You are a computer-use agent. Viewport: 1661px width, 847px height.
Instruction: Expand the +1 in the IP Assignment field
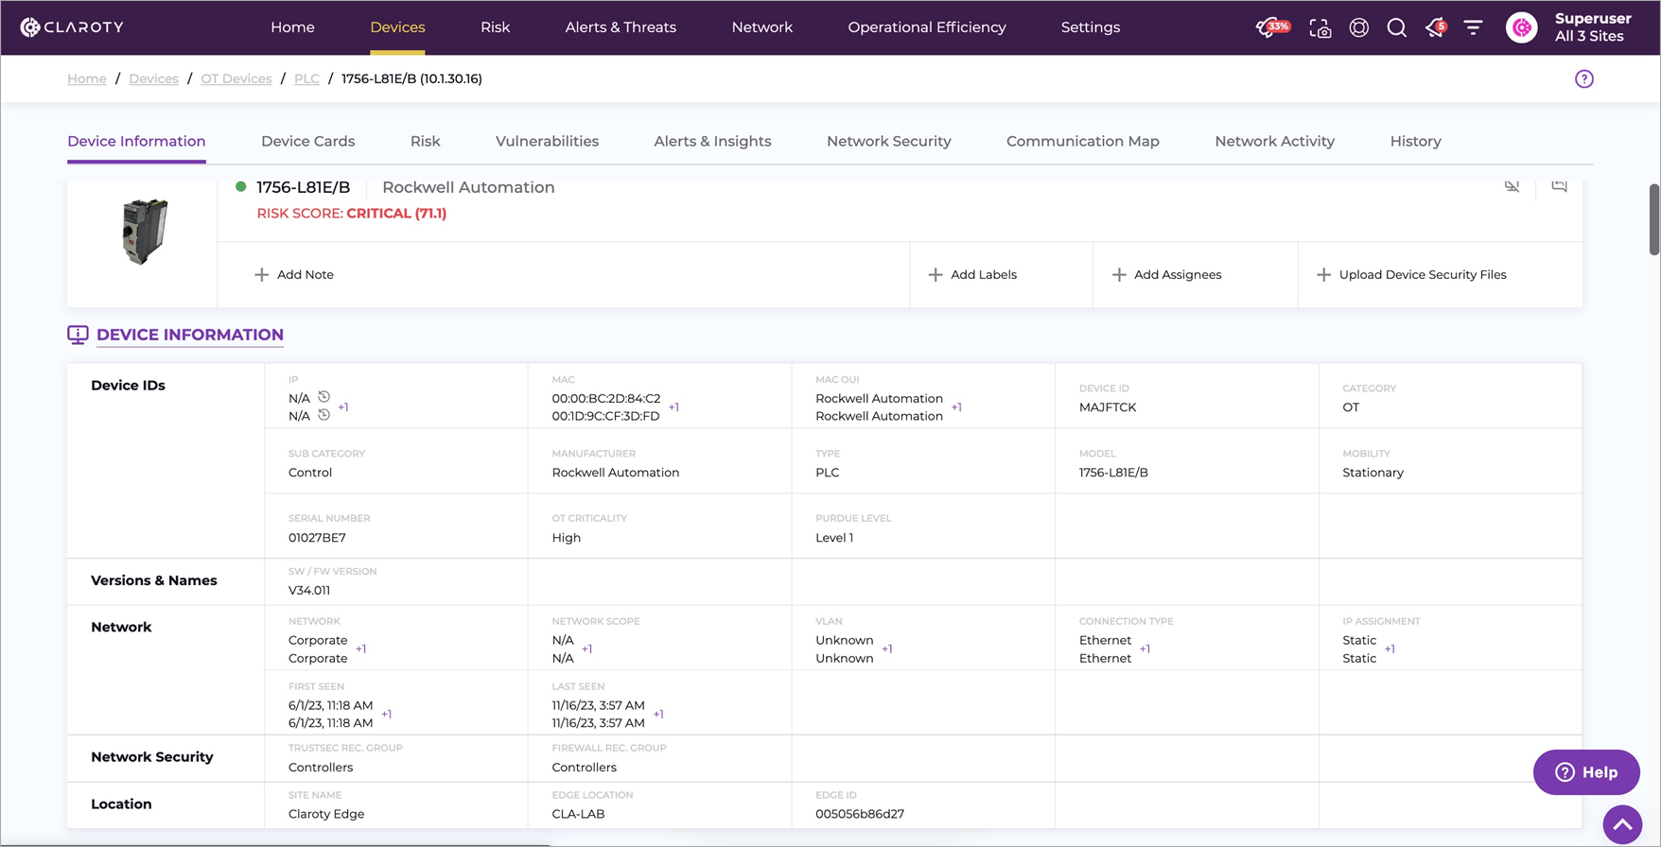(1390, 649)
